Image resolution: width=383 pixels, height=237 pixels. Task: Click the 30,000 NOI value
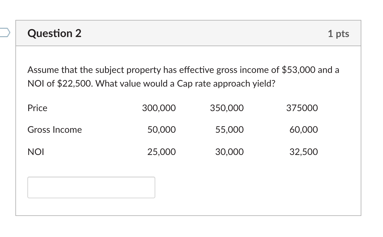click(229, 152)
